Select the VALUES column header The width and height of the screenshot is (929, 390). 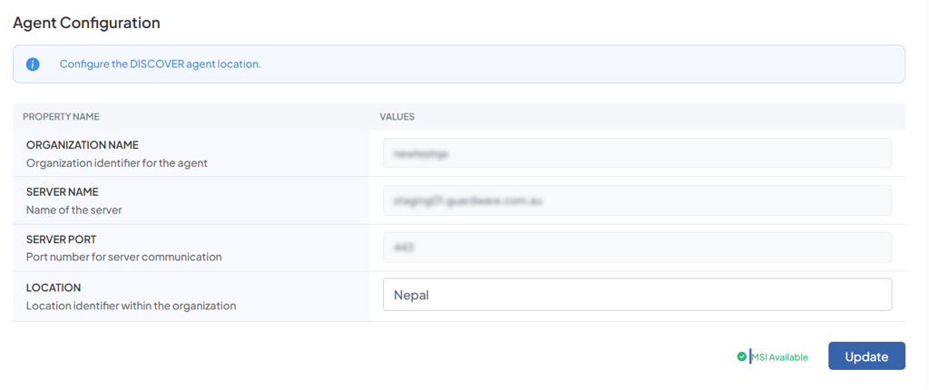[x=396, y=117]
